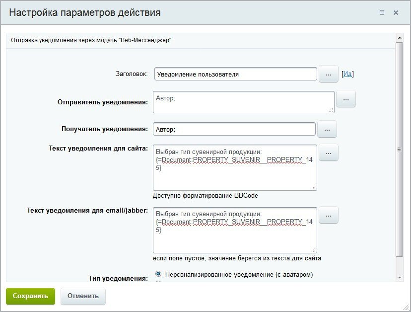Maximize the action settings dialog

(382, 13)
